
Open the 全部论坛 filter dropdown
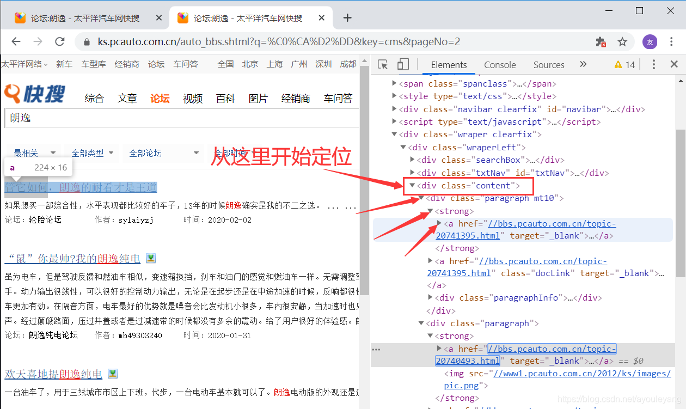coord(163,153)
